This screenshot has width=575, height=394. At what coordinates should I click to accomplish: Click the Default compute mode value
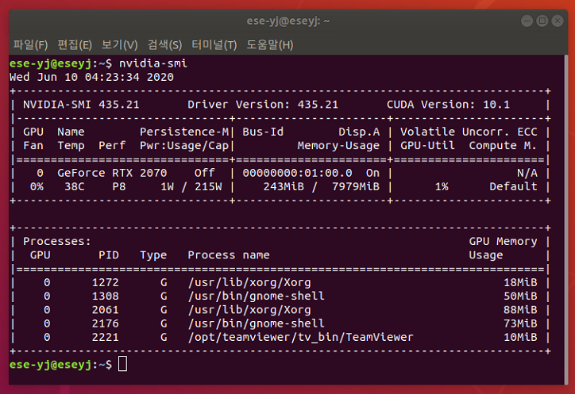pyautogui.click(x=513, y=187)
